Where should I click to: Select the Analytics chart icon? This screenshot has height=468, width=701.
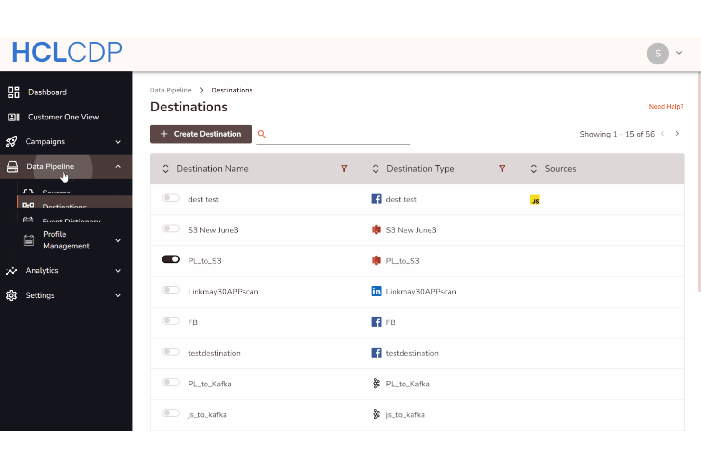[11, 270]
